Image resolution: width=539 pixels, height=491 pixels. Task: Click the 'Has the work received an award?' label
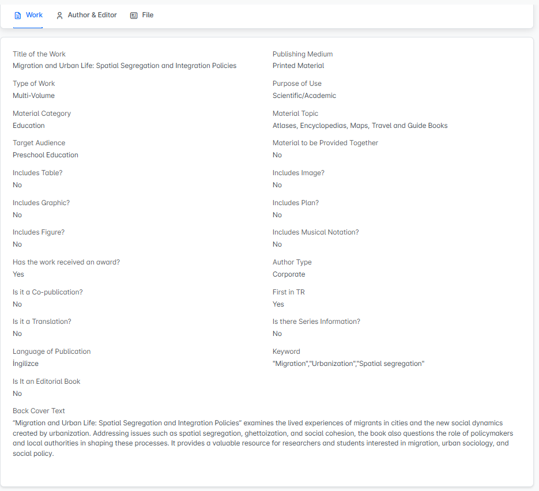click(x=66, y=262)
